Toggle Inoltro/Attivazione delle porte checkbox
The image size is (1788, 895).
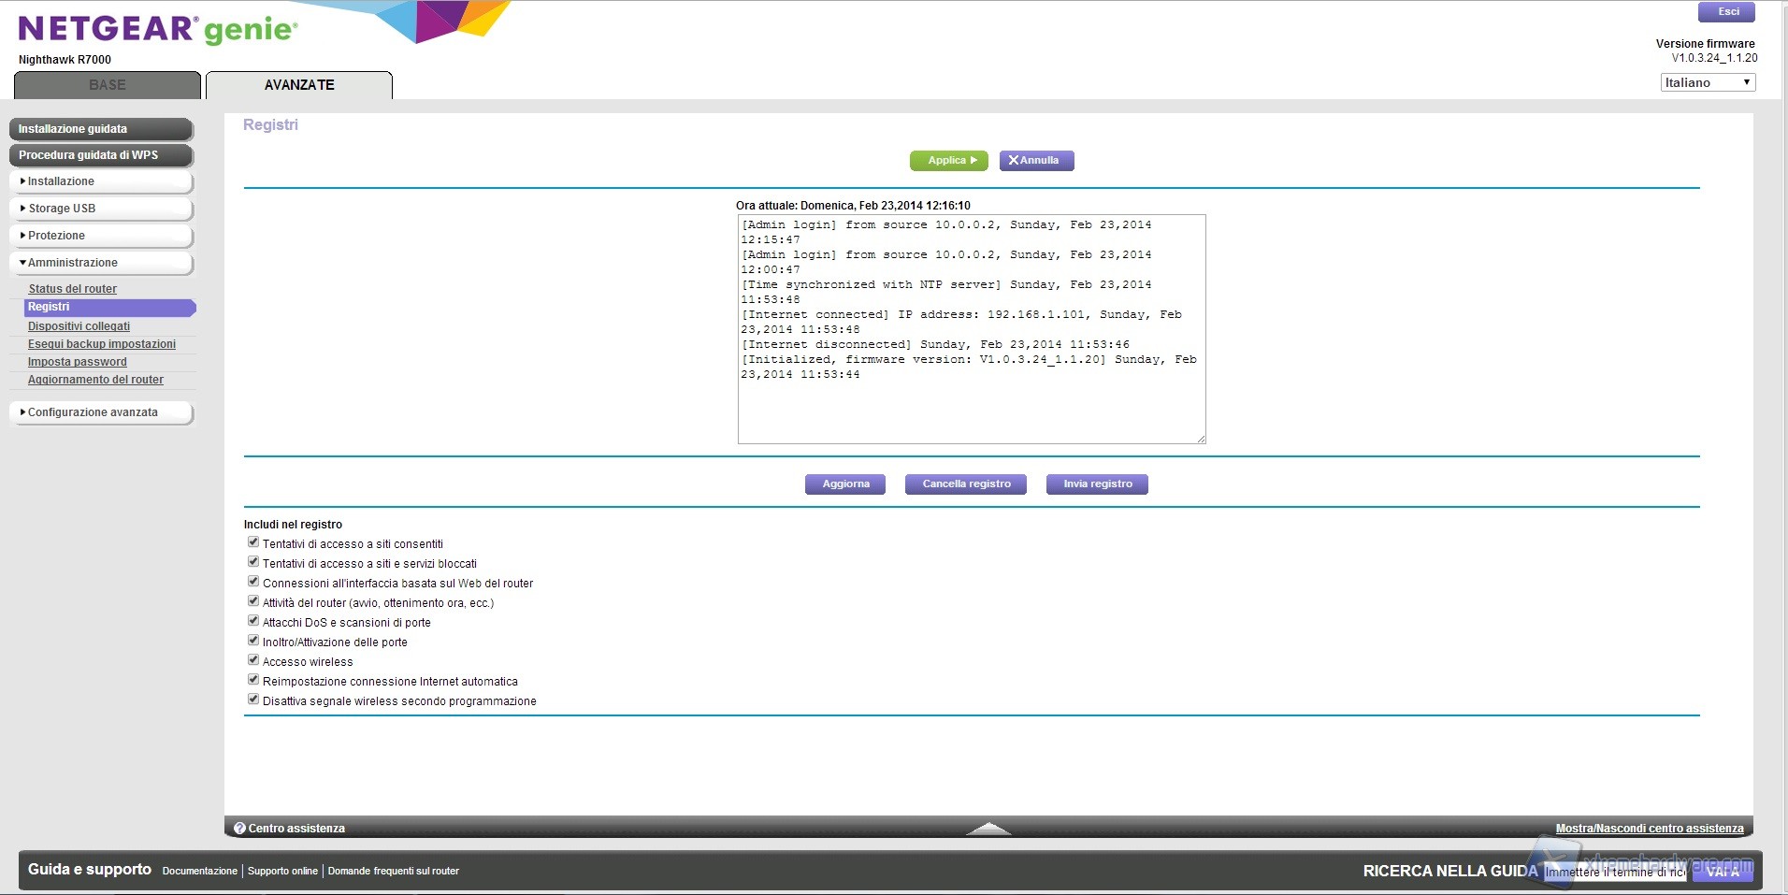pyautogui.click(x=253, y=641)
